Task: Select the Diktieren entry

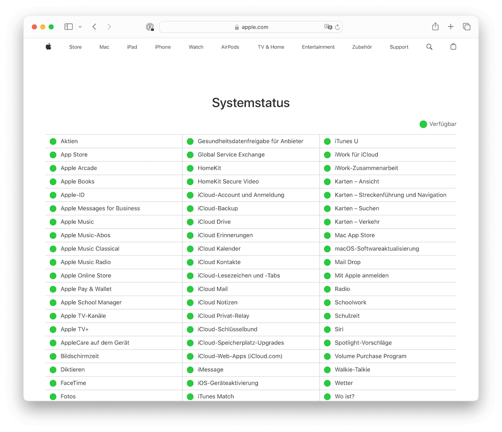Action: 114,370
